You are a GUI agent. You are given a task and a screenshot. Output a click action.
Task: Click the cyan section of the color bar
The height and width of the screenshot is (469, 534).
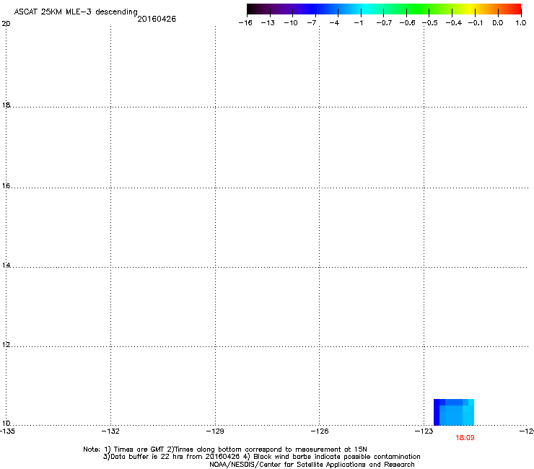pos(366,9)
